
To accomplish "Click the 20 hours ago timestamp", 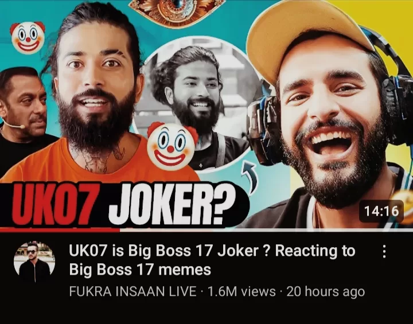I will (326, 291).
